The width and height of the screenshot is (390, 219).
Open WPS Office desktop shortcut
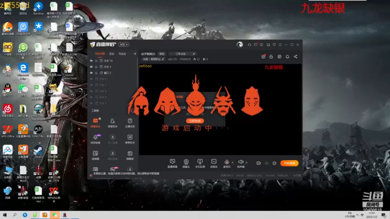pos(8,131)
